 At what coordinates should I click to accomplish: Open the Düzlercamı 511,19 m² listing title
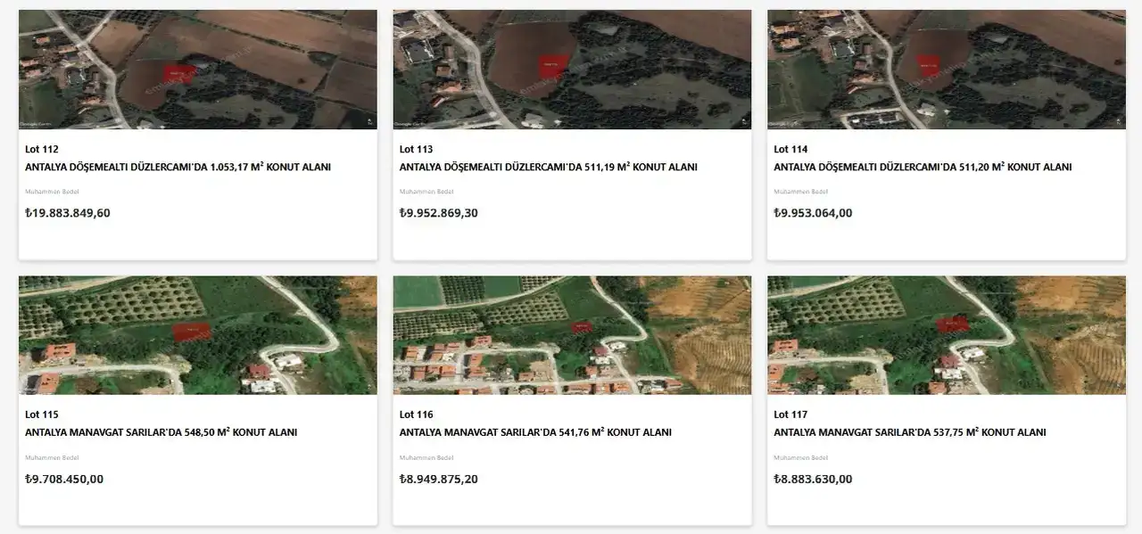coord(549,168)
